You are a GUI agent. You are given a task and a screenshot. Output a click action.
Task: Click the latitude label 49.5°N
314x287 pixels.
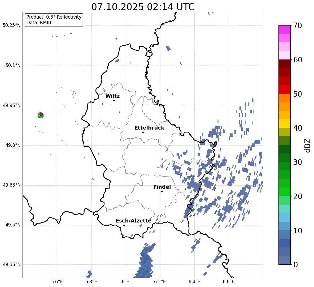click(13, 225)
